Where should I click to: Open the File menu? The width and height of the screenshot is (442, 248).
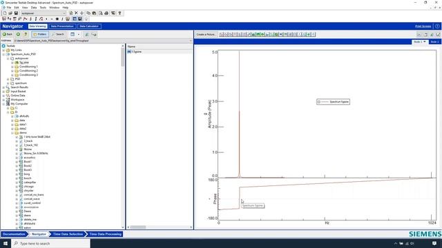pyautogui.click(x=9, y=8)
